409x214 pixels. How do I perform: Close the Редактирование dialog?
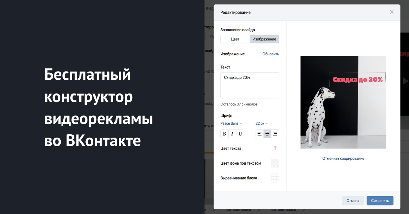point(392,12)
